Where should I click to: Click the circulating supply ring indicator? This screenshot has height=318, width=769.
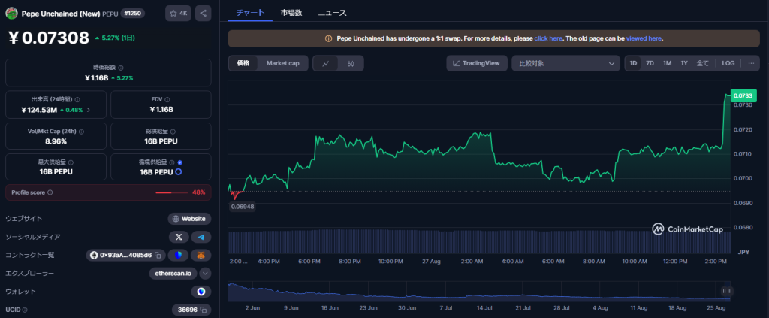coord(179,171)
